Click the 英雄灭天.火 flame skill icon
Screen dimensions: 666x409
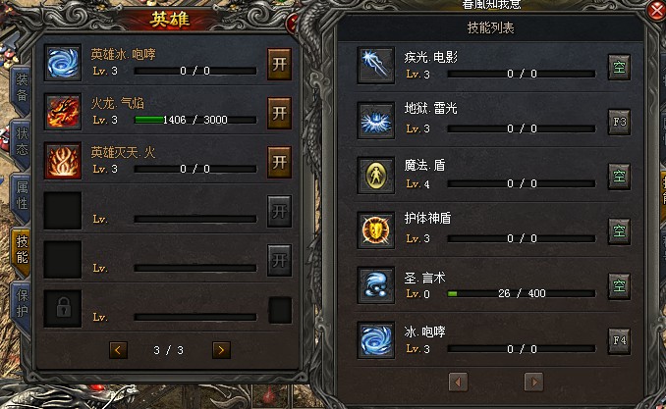coord(63,161)
